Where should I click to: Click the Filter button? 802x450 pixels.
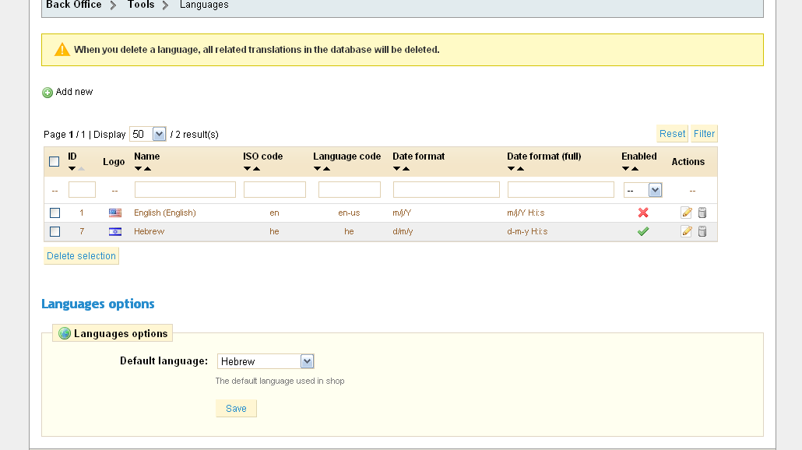click(704, 134)
